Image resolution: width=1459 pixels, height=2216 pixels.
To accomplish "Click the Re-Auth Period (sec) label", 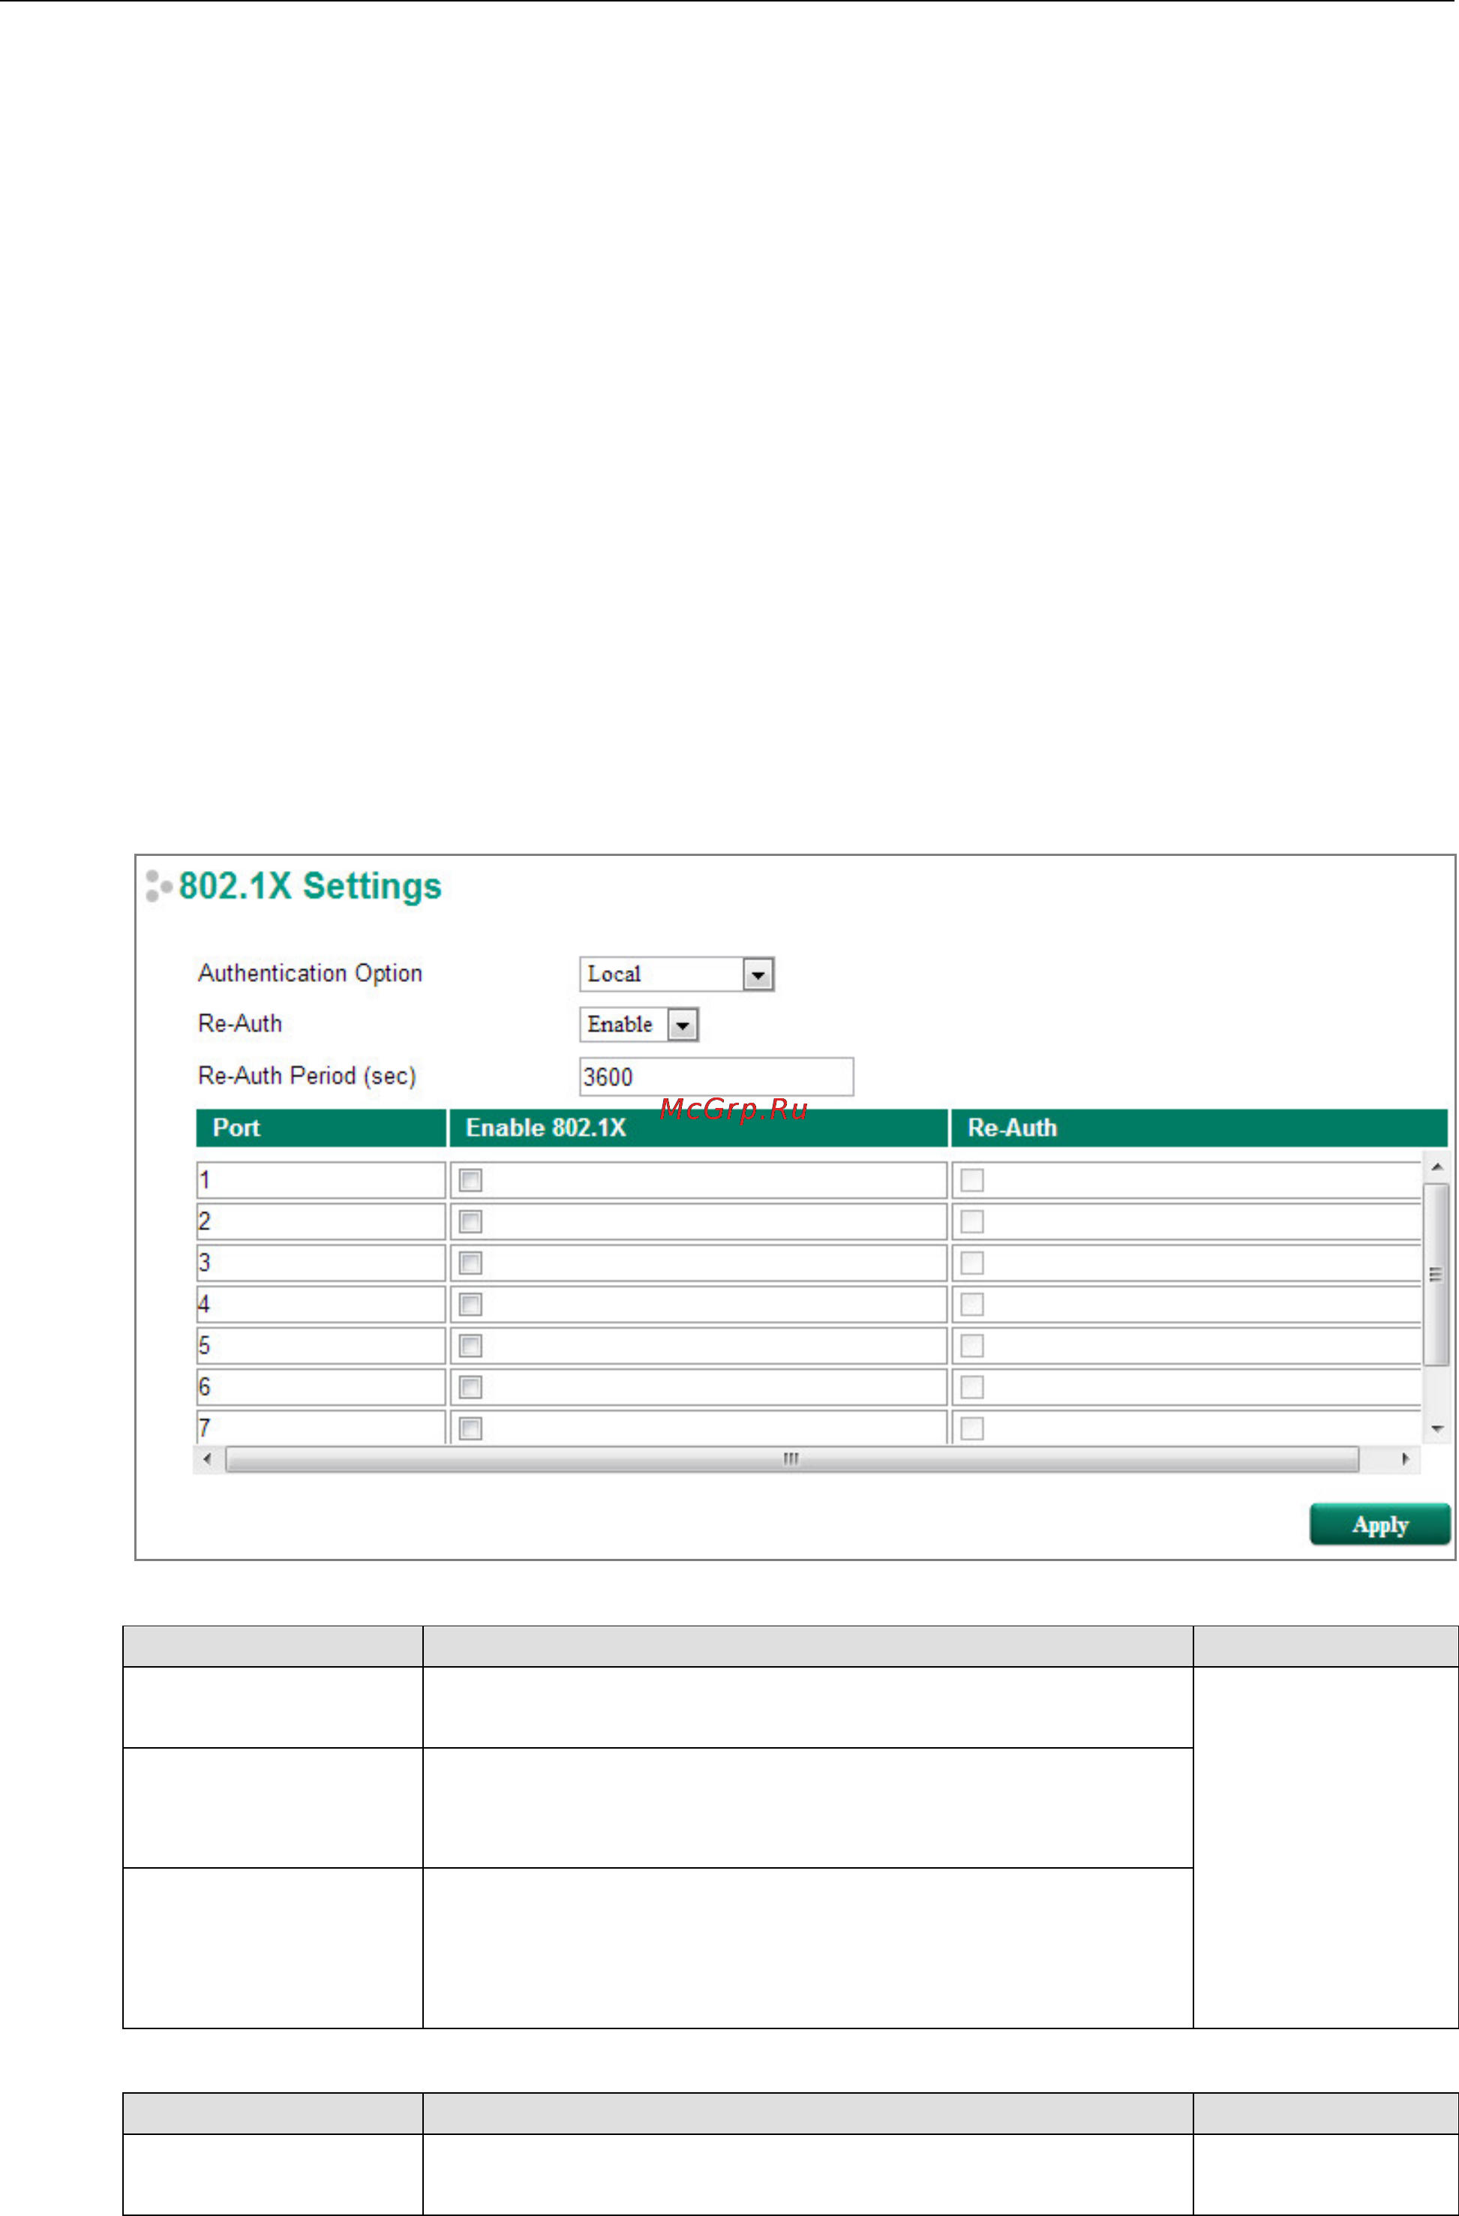I will (x=308, y=1076).
